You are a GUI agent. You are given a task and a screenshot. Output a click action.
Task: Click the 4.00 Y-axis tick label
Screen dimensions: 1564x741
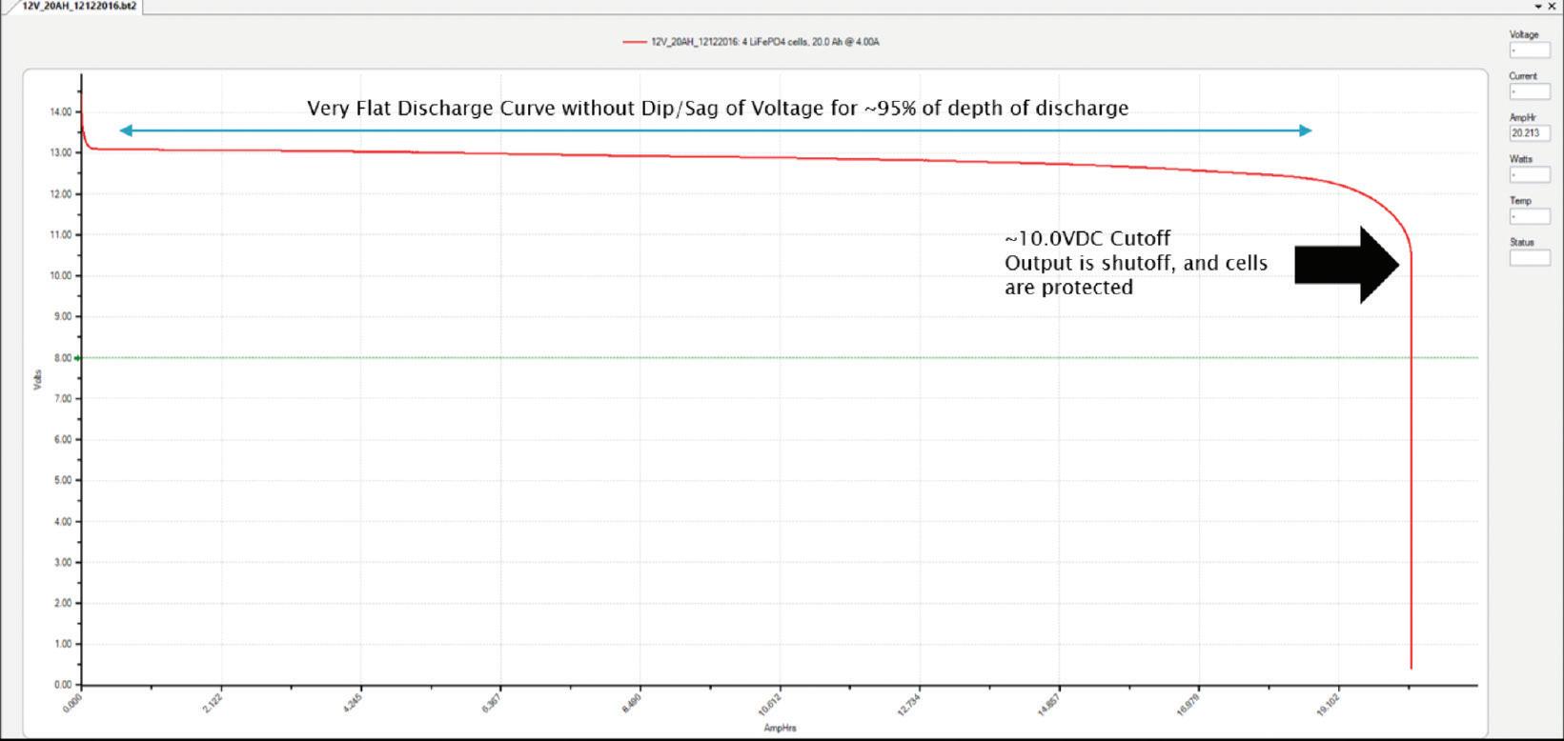[62, 522]
